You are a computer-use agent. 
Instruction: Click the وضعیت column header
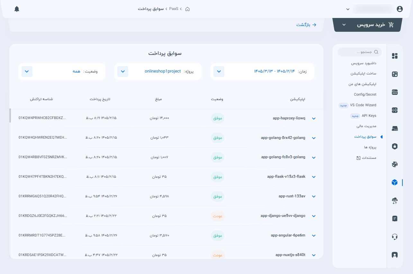(x=217, y=99)
